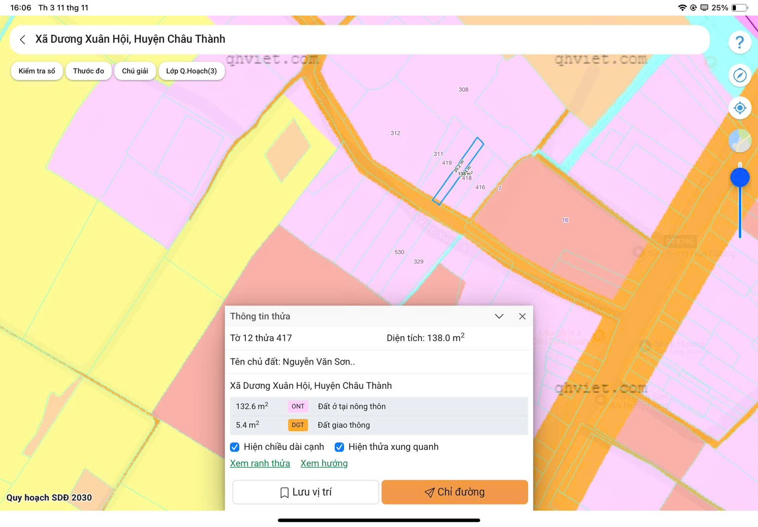The image size is (758, 527).
Task: Select the Thước đo measuring tool
Action: [88, 71]
